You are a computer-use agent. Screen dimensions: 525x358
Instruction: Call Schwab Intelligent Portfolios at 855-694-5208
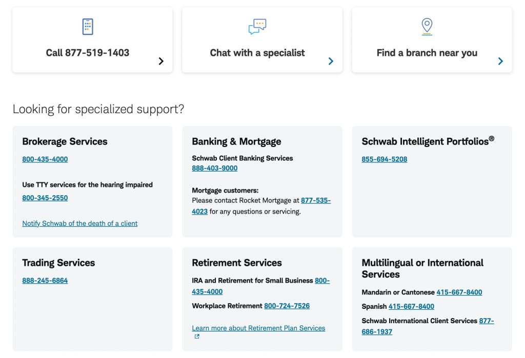[x=385, y=159]
